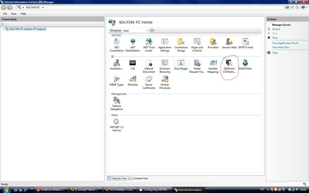The height and width of the screenshot is (193, 309).
Task: Click Stop in the Actions pane
Action: click(275, 38)
